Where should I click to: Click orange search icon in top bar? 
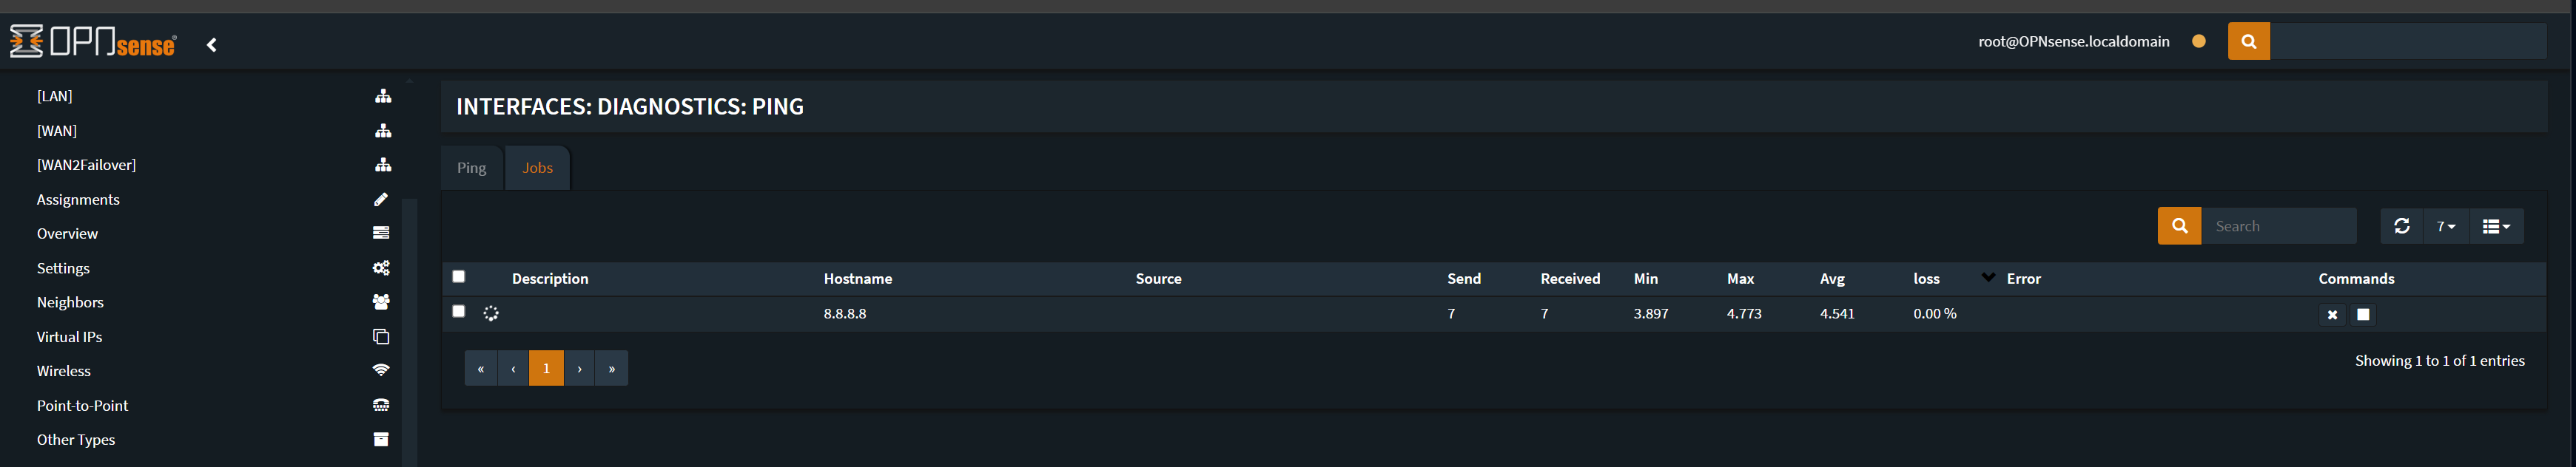coord(2248,42)
